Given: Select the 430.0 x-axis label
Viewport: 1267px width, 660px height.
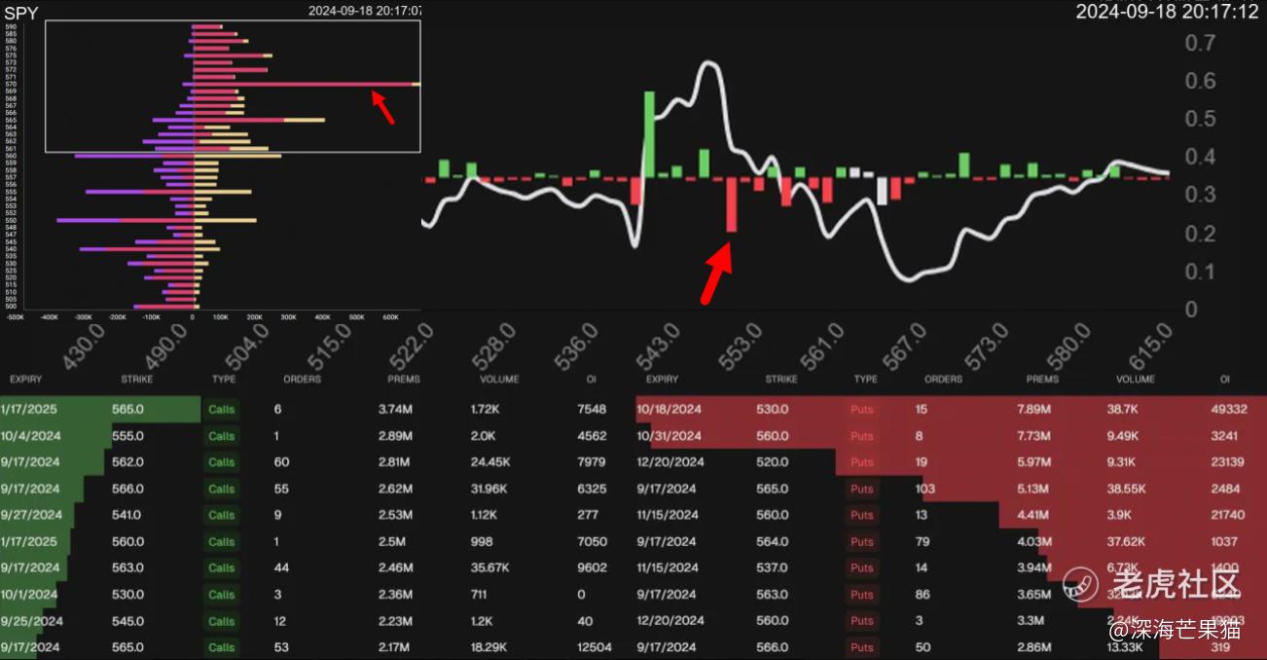Looking at the screenshot, I should pyautogui.click(x=82, y=348).
